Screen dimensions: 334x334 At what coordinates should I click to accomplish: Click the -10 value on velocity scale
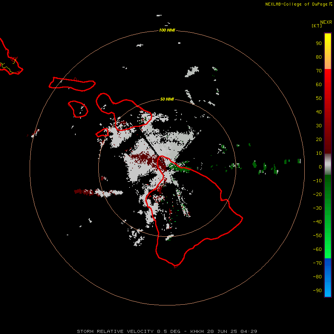point(317,181)
